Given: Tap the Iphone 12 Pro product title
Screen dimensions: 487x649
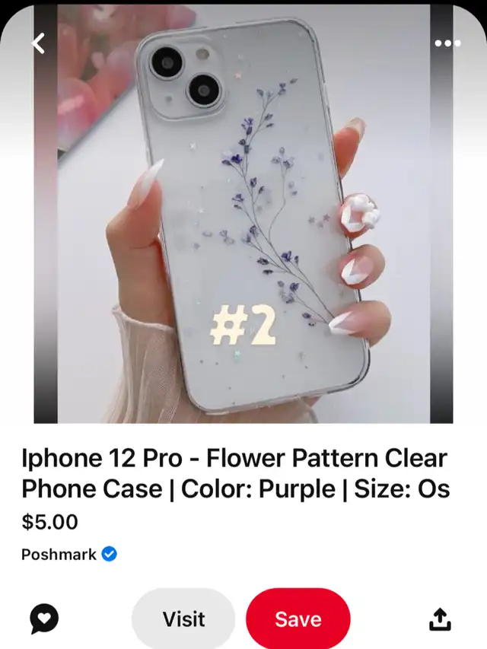Looking at the screenshot, I should click(x=235, y=473).
